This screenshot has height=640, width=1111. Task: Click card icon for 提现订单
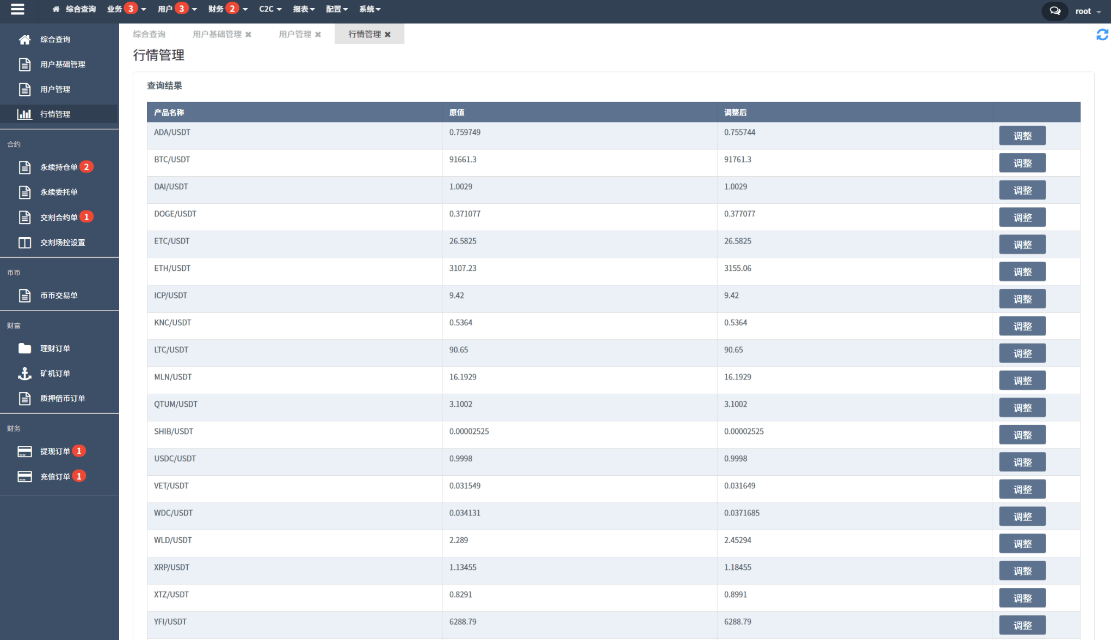click(x=24, y=451)
